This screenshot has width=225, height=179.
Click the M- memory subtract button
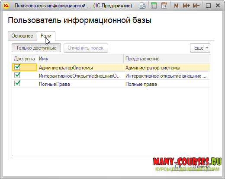click(x=196, y=6)
